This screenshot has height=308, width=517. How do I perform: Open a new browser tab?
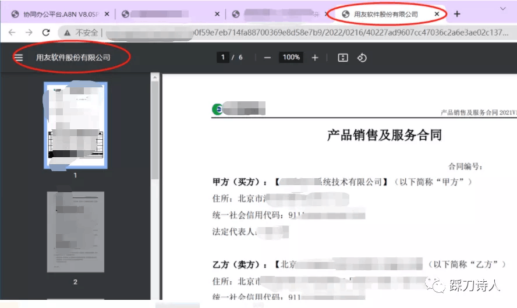[457, 14]
